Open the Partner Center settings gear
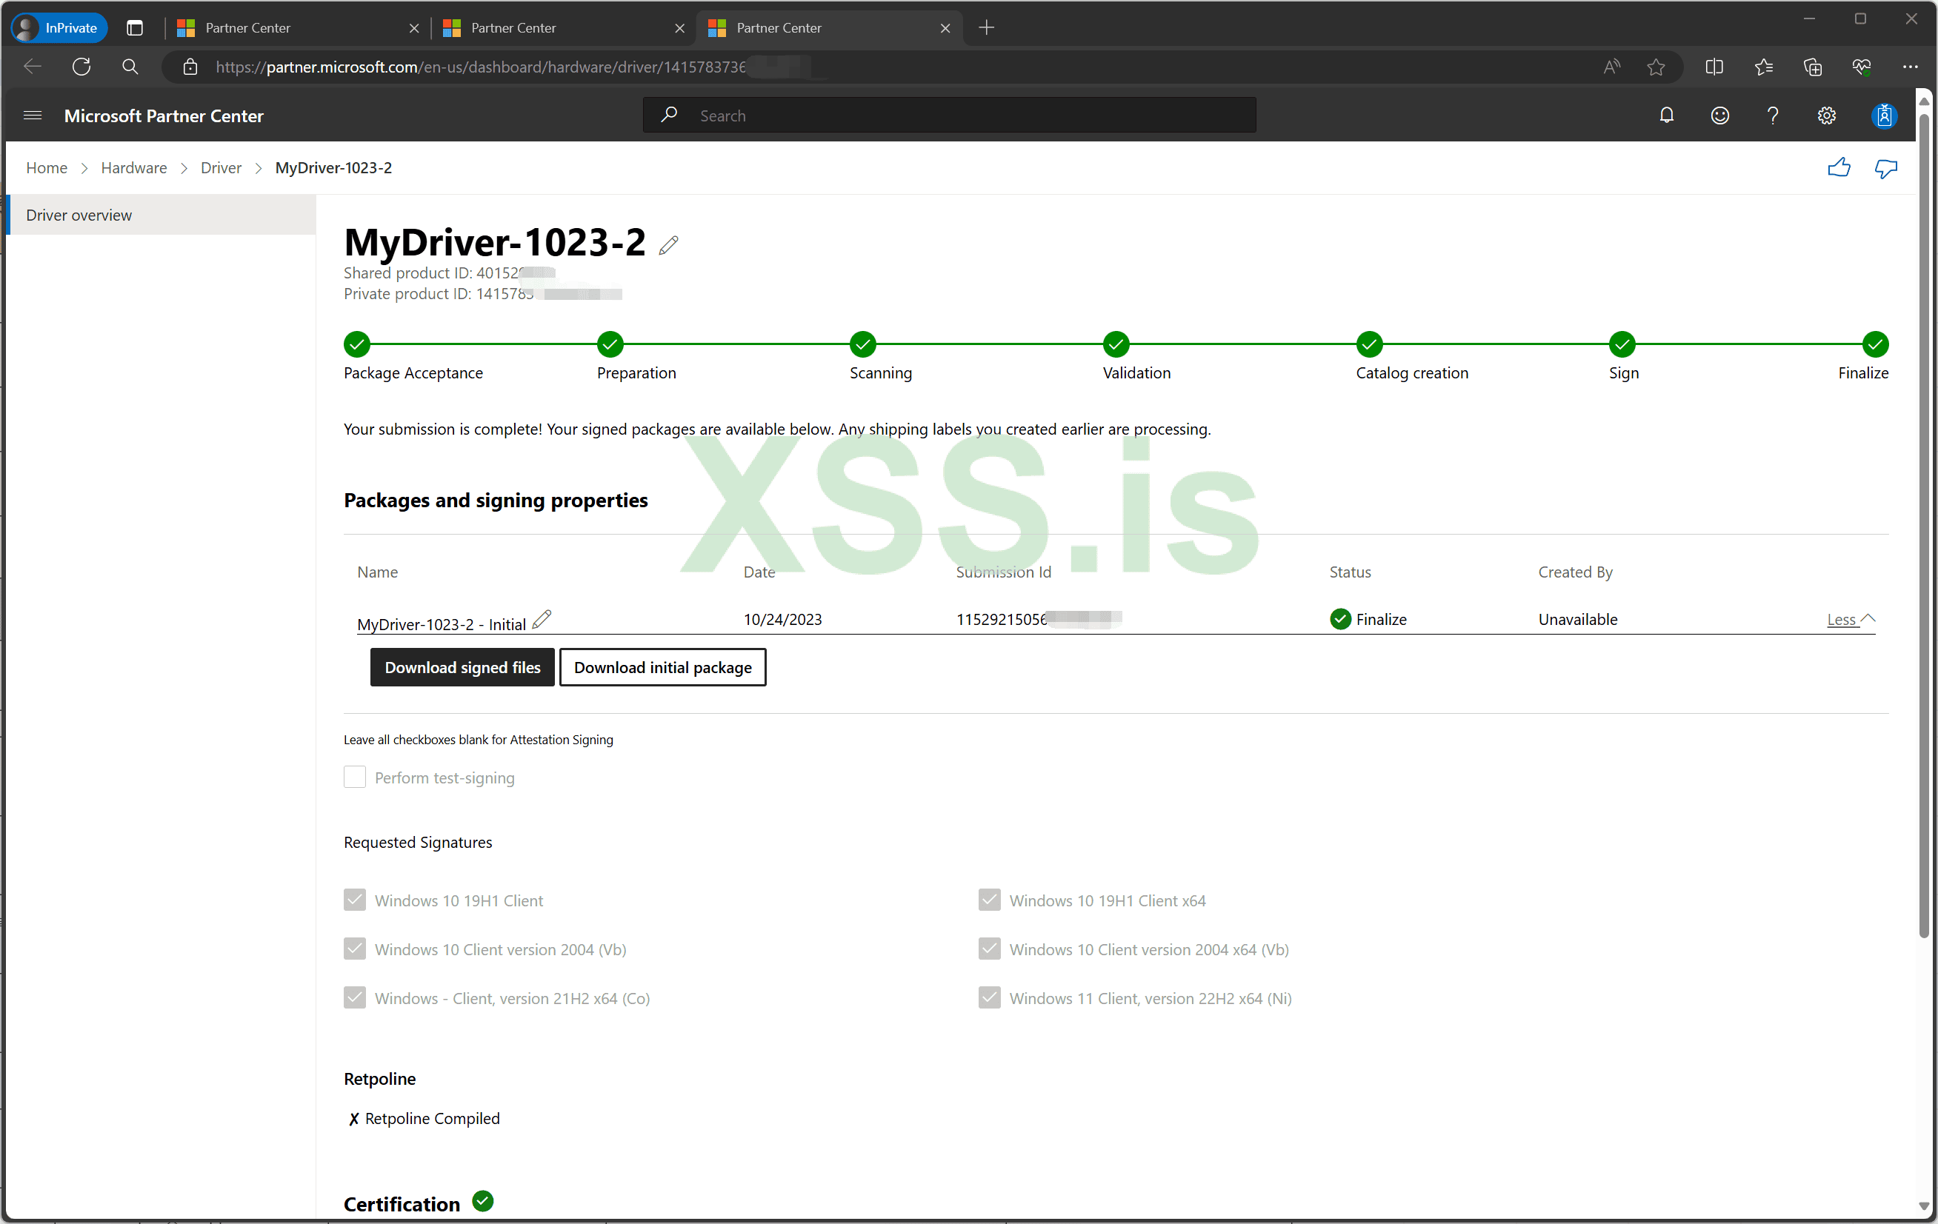 [x=1826, y=116]
